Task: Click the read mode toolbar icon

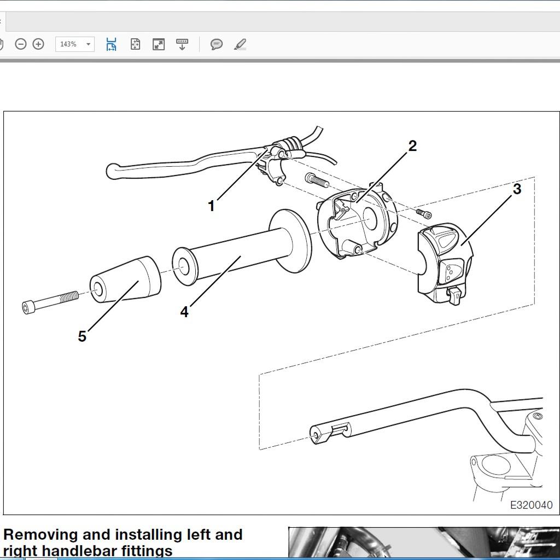Action: [182, 44]
